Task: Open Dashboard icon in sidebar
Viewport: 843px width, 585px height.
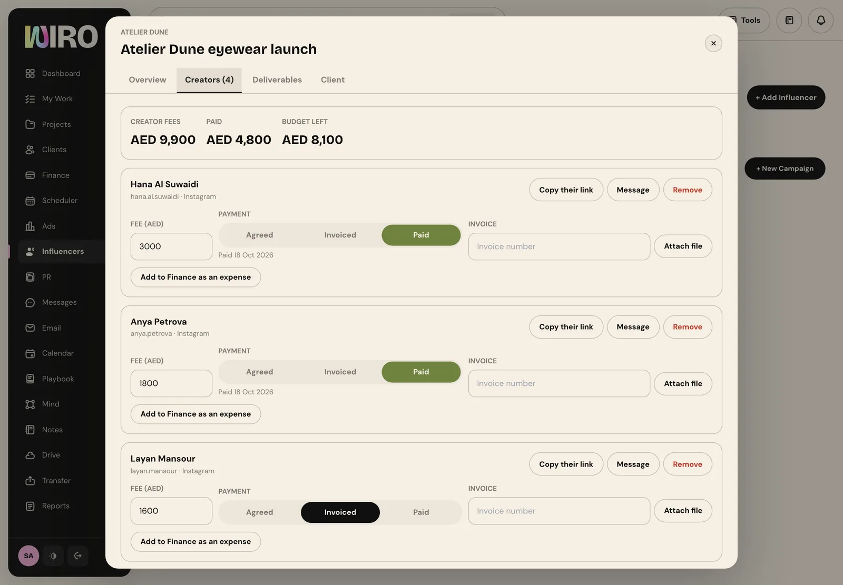Action: (x=30, y=73)
